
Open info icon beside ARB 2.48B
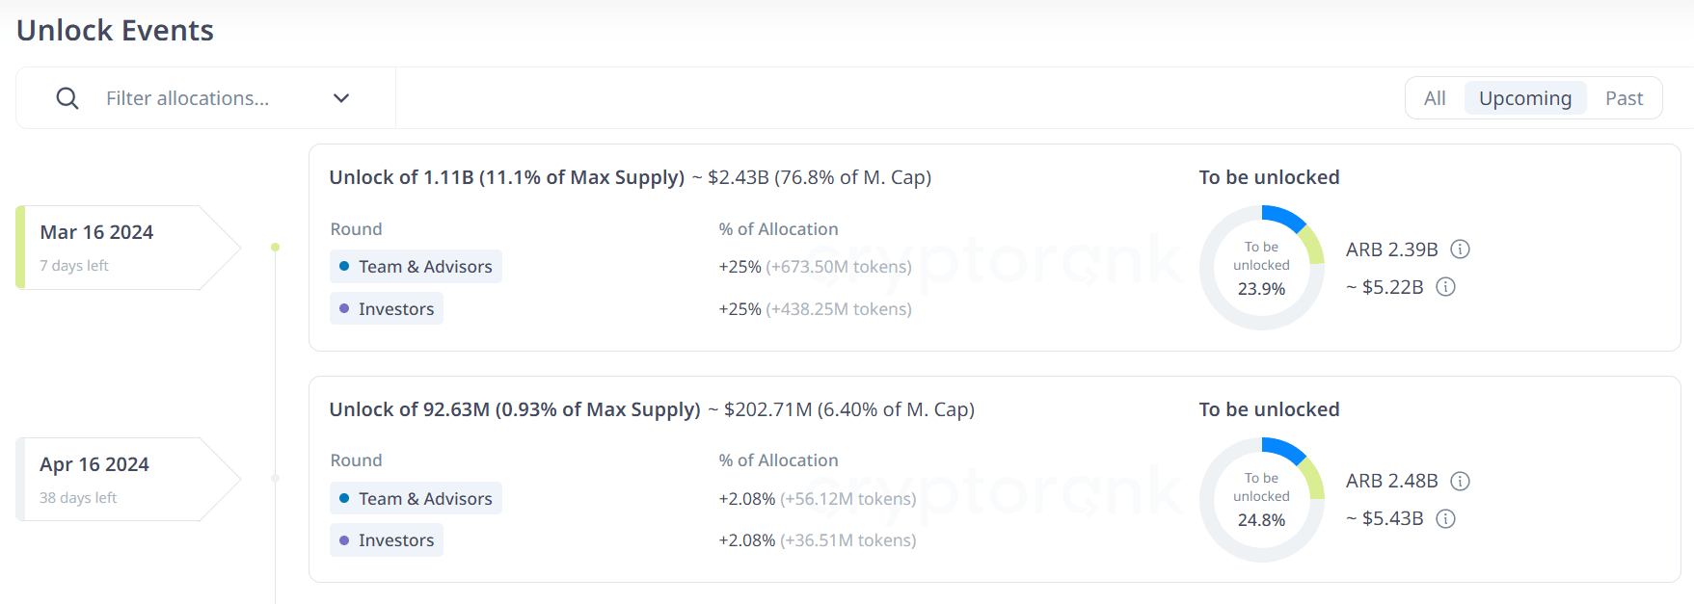point(1461,481)
